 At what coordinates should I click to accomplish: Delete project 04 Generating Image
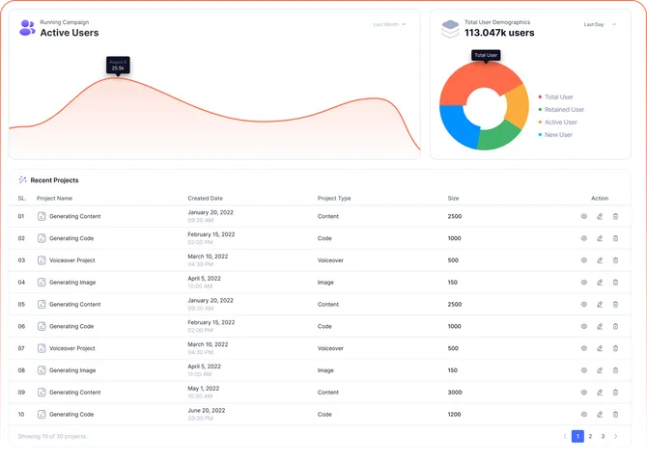click(x=615, y=282)
